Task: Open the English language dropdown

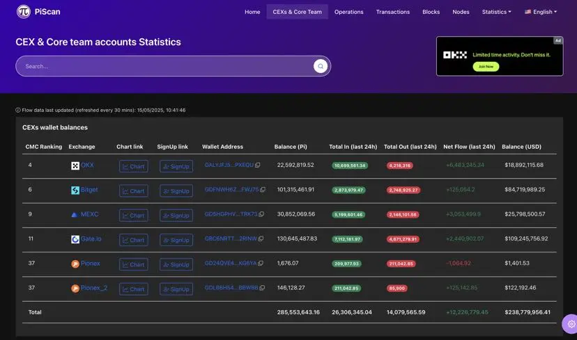Action: pyautogui.click(x=540, y=12)
